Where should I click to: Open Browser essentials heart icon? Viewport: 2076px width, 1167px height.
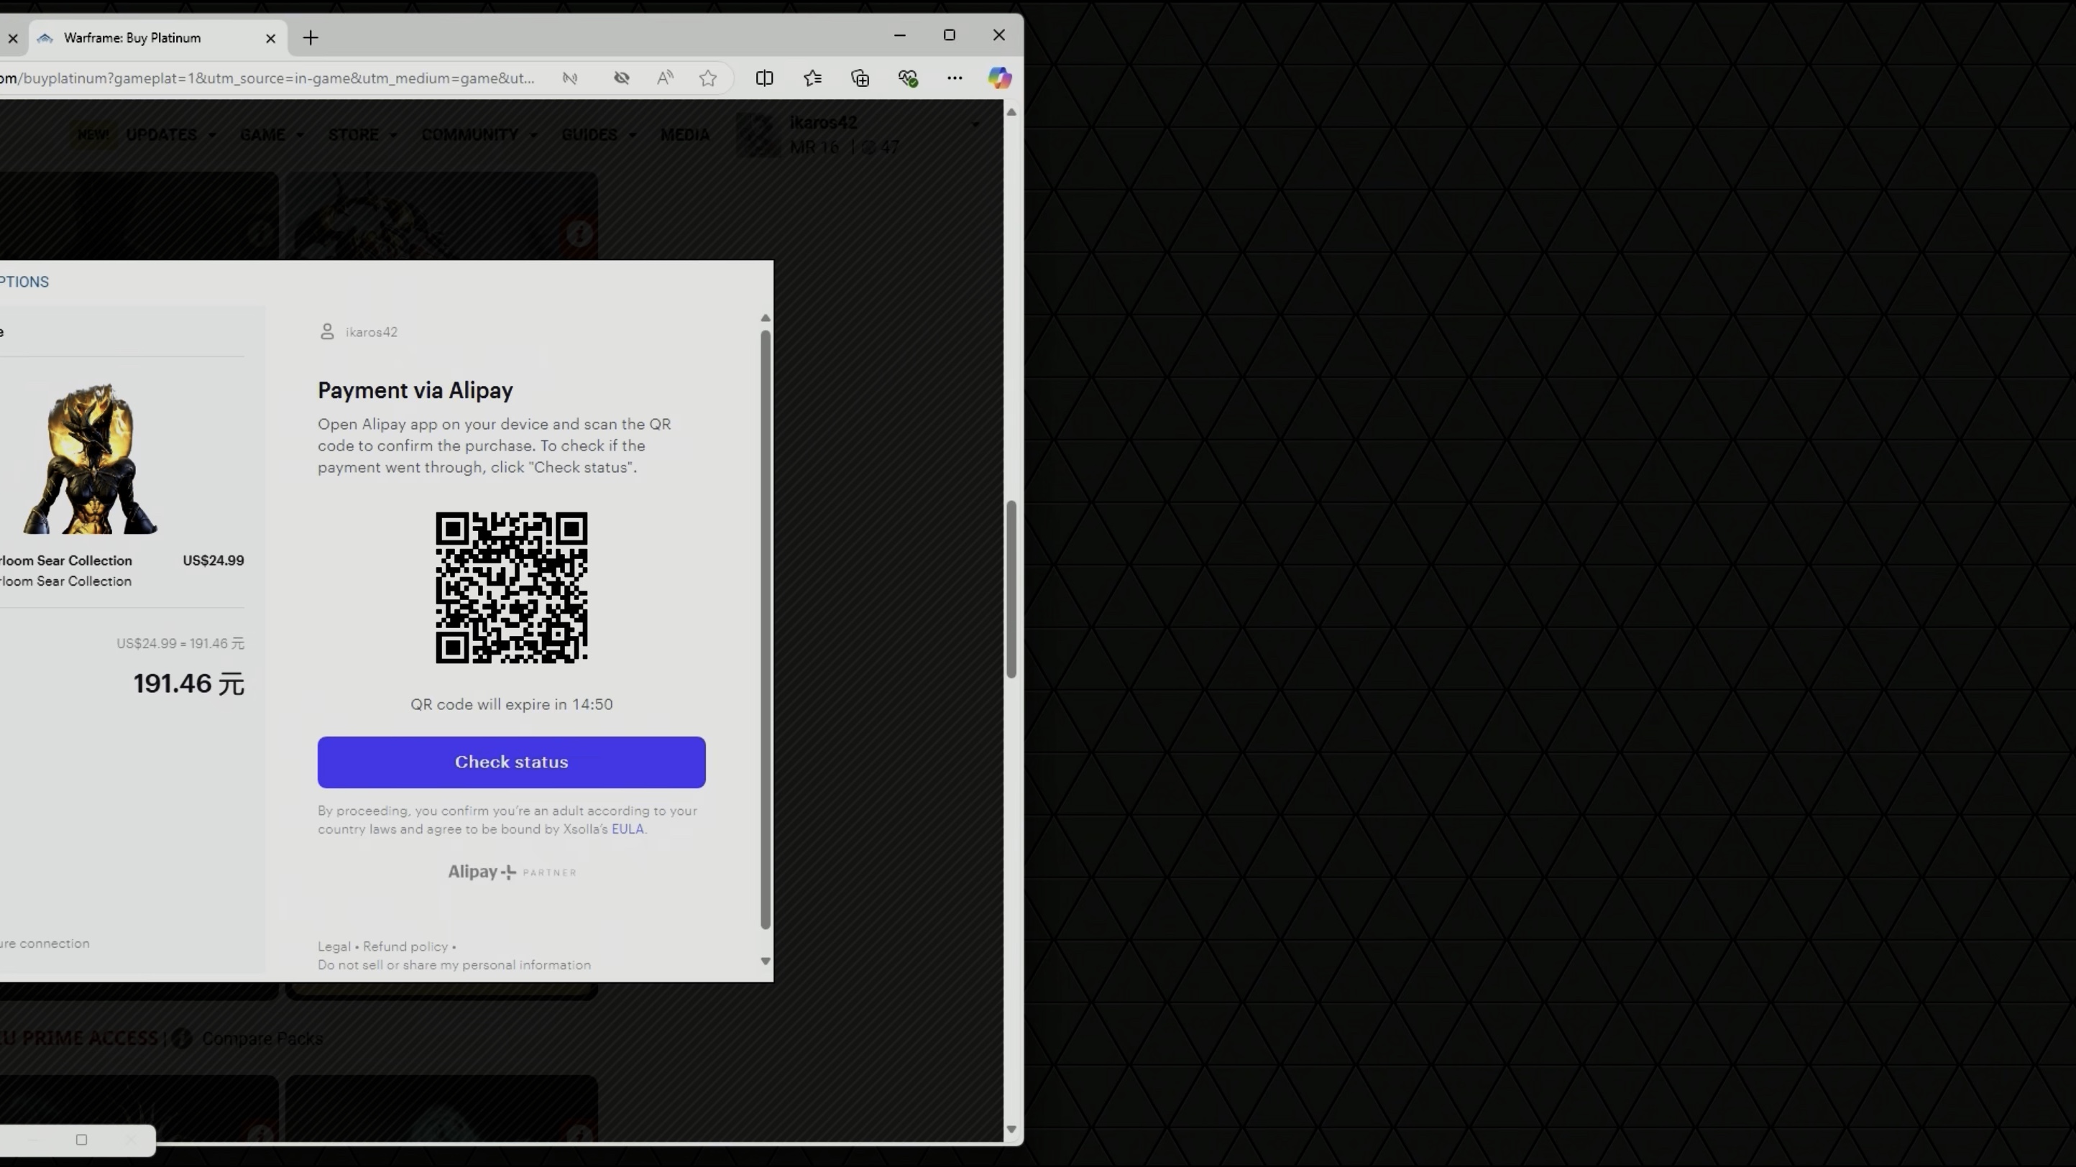[x=907, y=78]
